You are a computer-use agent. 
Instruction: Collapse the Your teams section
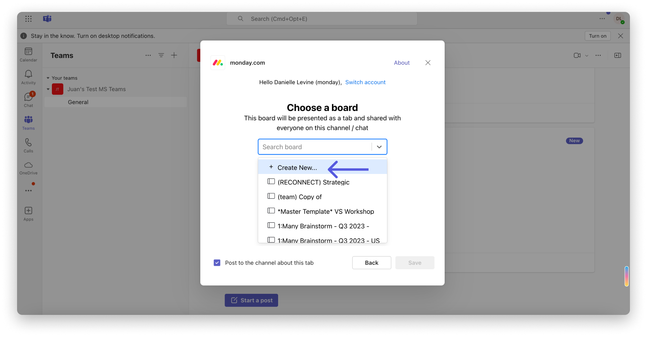point(48,78)
